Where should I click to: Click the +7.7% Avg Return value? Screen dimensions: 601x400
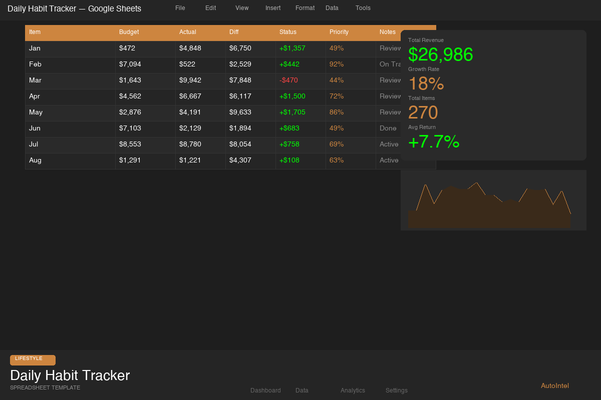coord(434,141)
